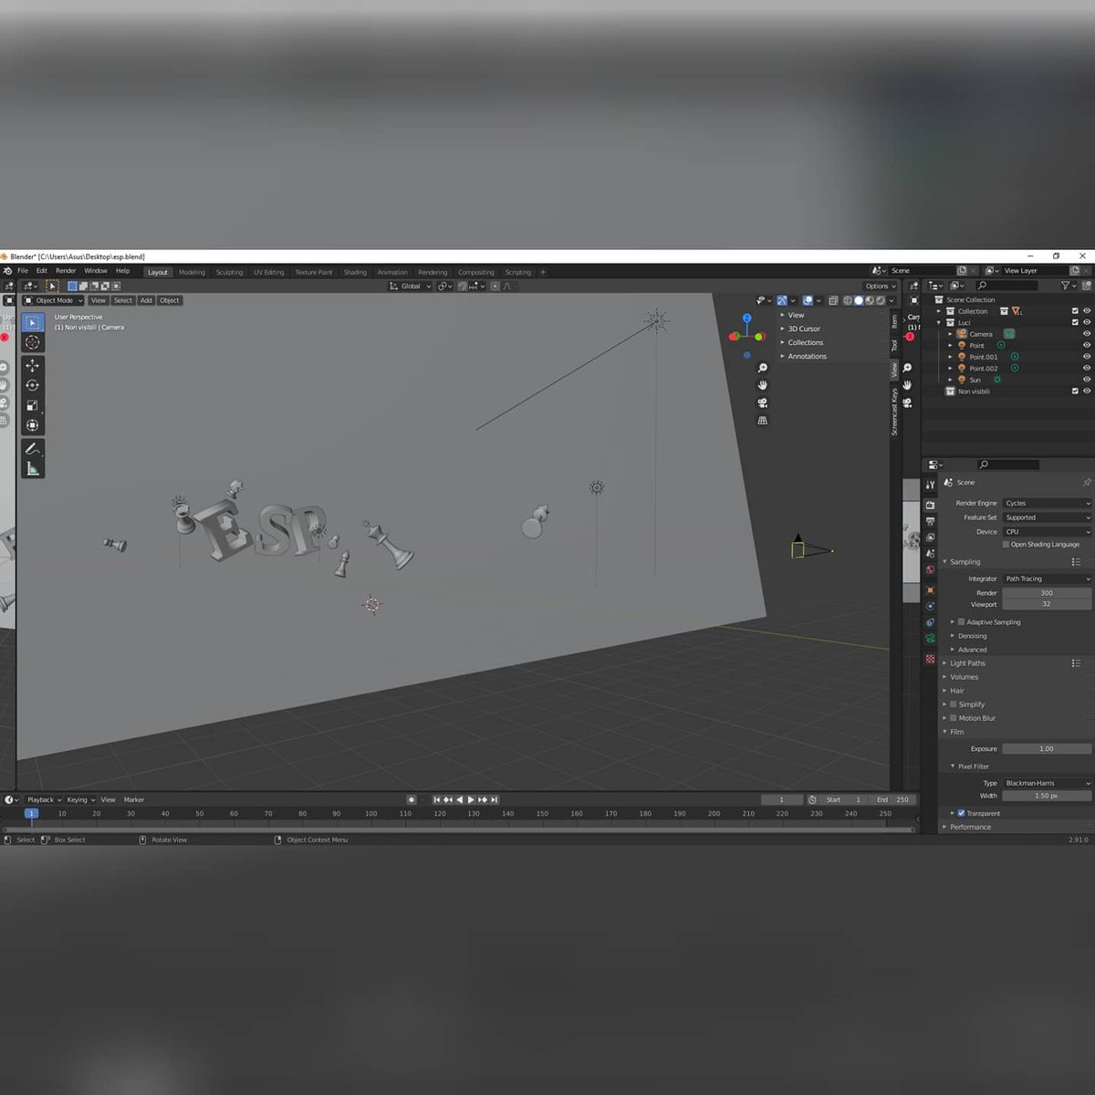Screen dimensions: 1095x1095
Task: Open Pixel Filter Type Blackman-Harris dropdown
Action: (1047, 783)
